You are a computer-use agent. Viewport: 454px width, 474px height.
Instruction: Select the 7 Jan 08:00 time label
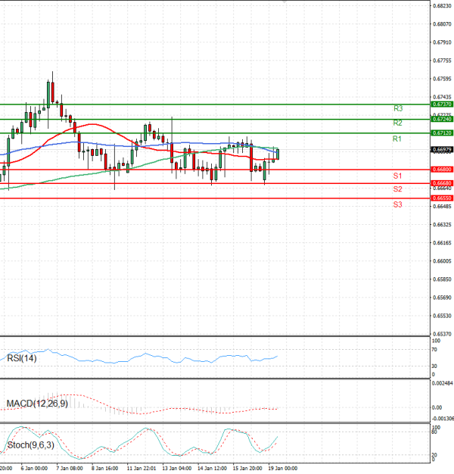68,469
